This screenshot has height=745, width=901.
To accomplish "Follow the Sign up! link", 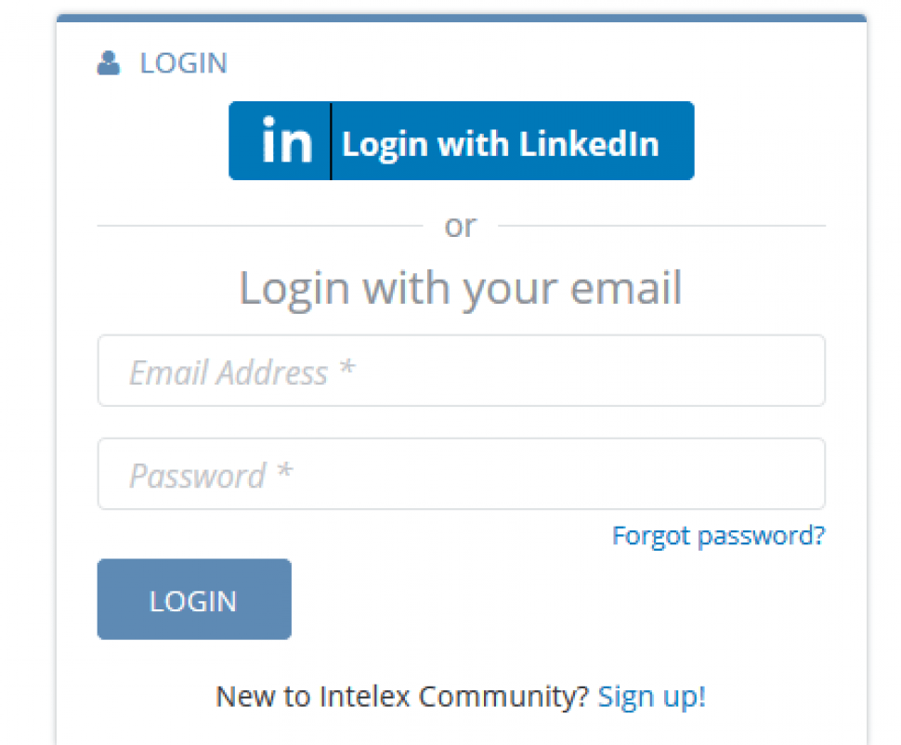I will (x=652, y=696).
